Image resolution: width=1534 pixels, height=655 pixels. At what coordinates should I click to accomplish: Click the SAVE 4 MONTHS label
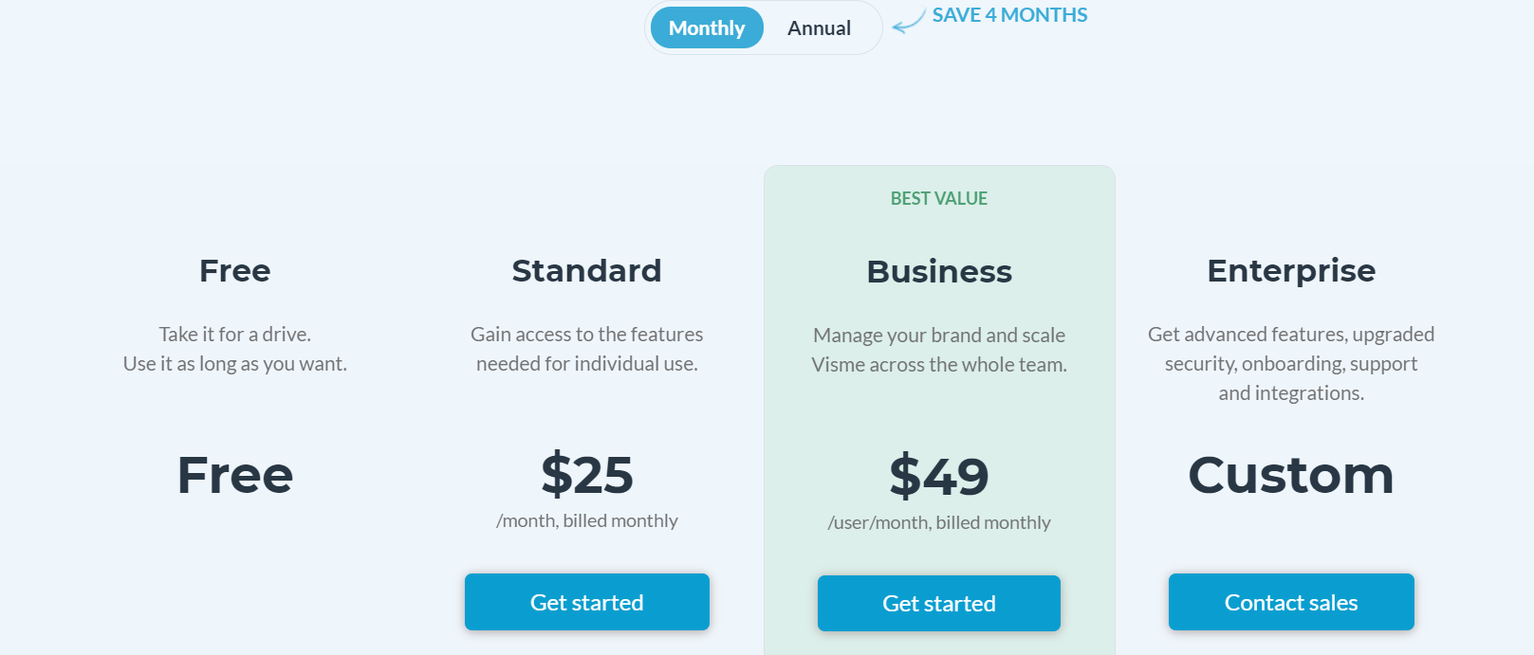1009,15
